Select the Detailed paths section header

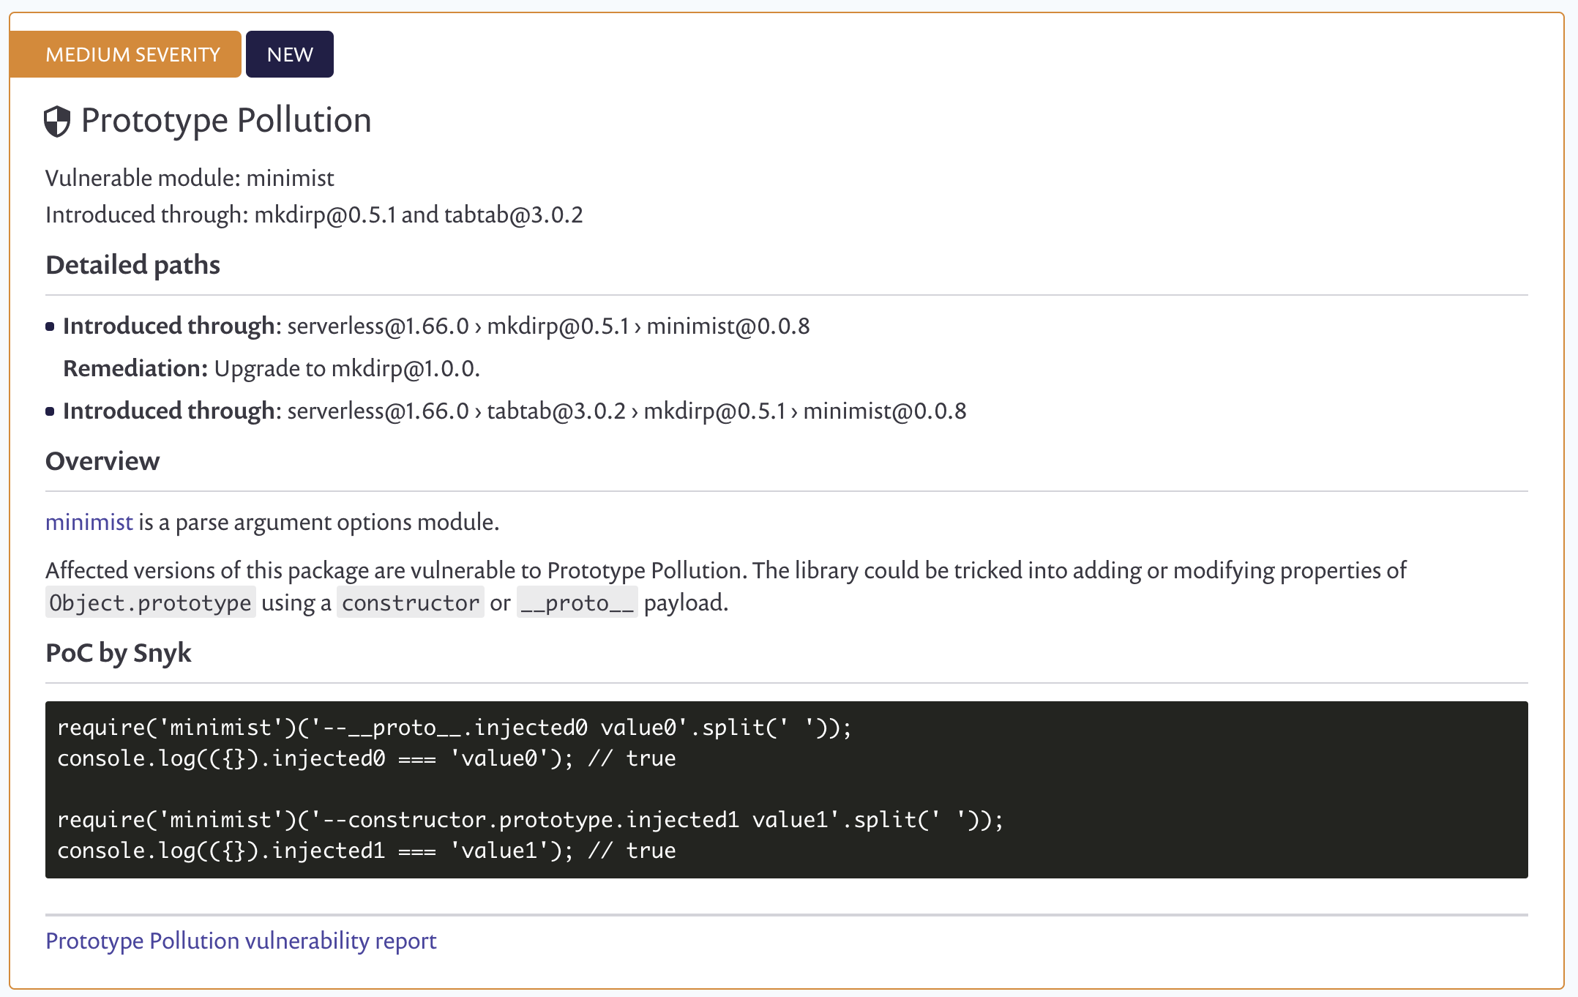click(x=132, y=265)
